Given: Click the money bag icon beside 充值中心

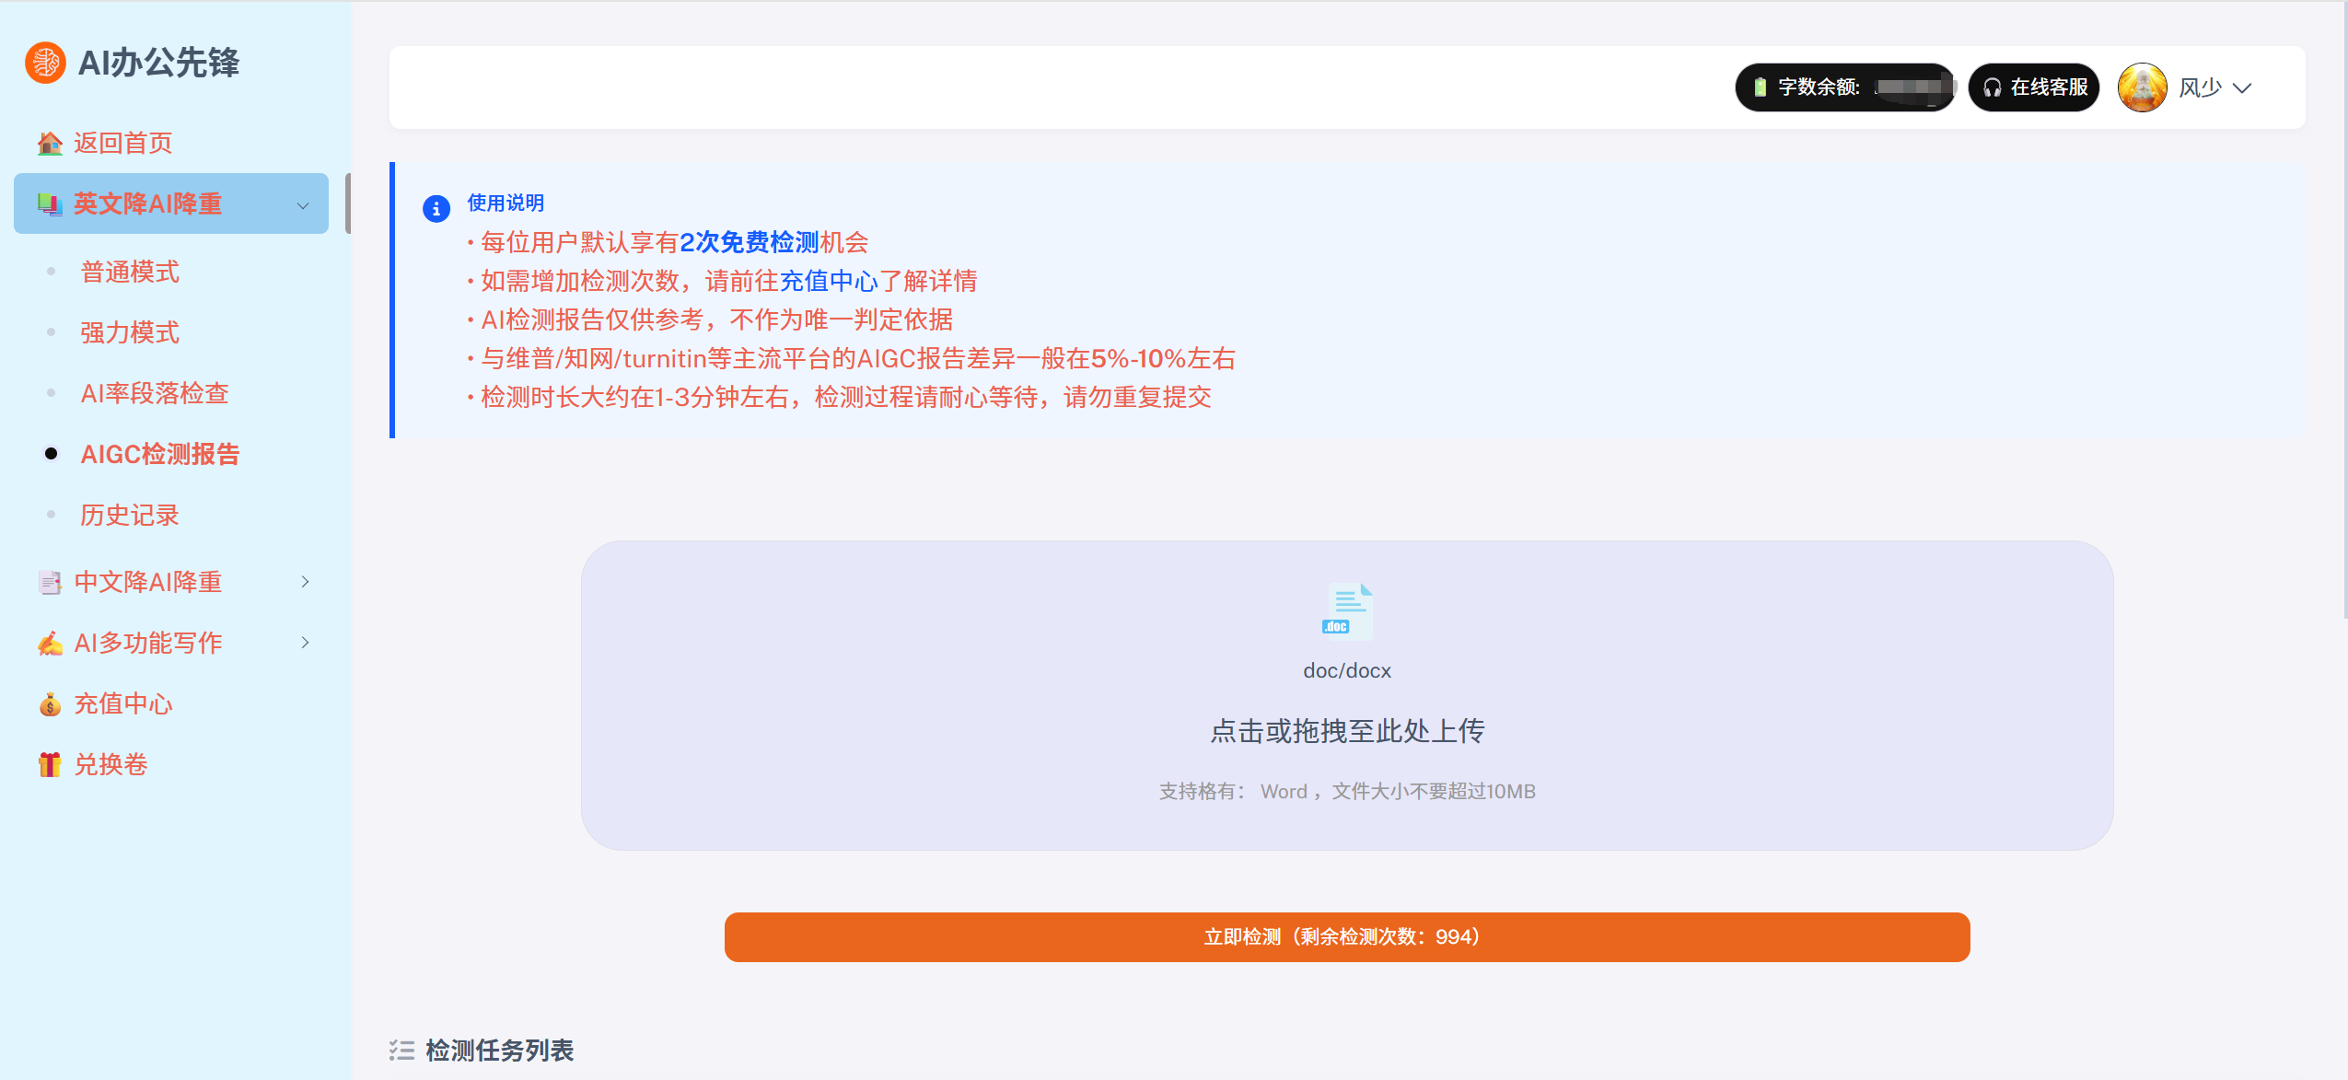Looking at the screenshot, I should click(50, 704).
